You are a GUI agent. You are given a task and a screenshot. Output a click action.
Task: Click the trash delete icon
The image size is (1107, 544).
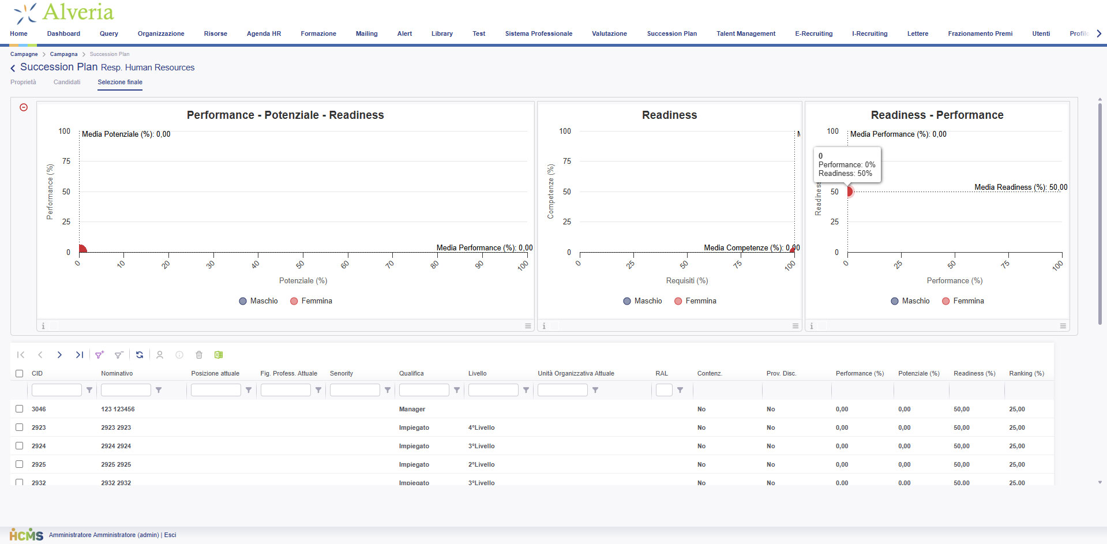coord(199,355)
